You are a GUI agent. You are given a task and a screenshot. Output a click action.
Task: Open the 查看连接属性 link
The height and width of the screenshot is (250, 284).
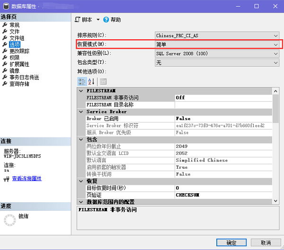pyautogui.click(x=27, y=179)
